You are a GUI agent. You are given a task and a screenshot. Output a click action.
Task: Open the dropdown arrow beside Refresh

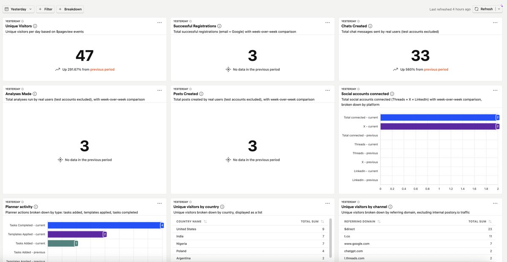[499, 9]
